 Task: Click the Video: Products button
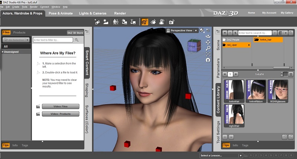click(x=61, y=114)
